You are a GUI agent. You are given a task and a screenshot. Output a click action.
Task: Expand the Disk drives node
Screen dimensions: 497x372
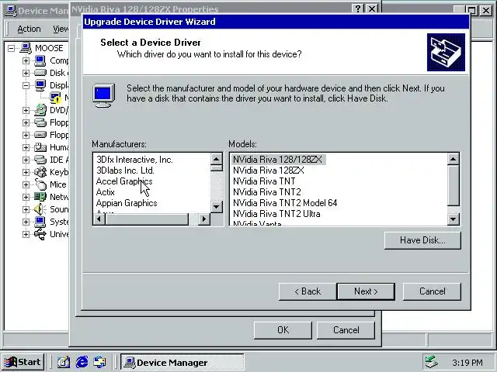(x=26, y=73)
